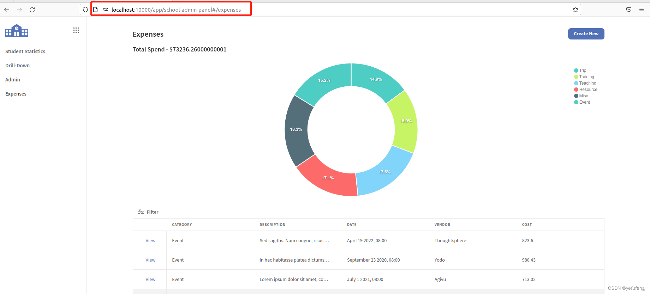This screenshot has width=650, height=294.
Task: Open the apps grid icon
Action: (x=76, y=30)
